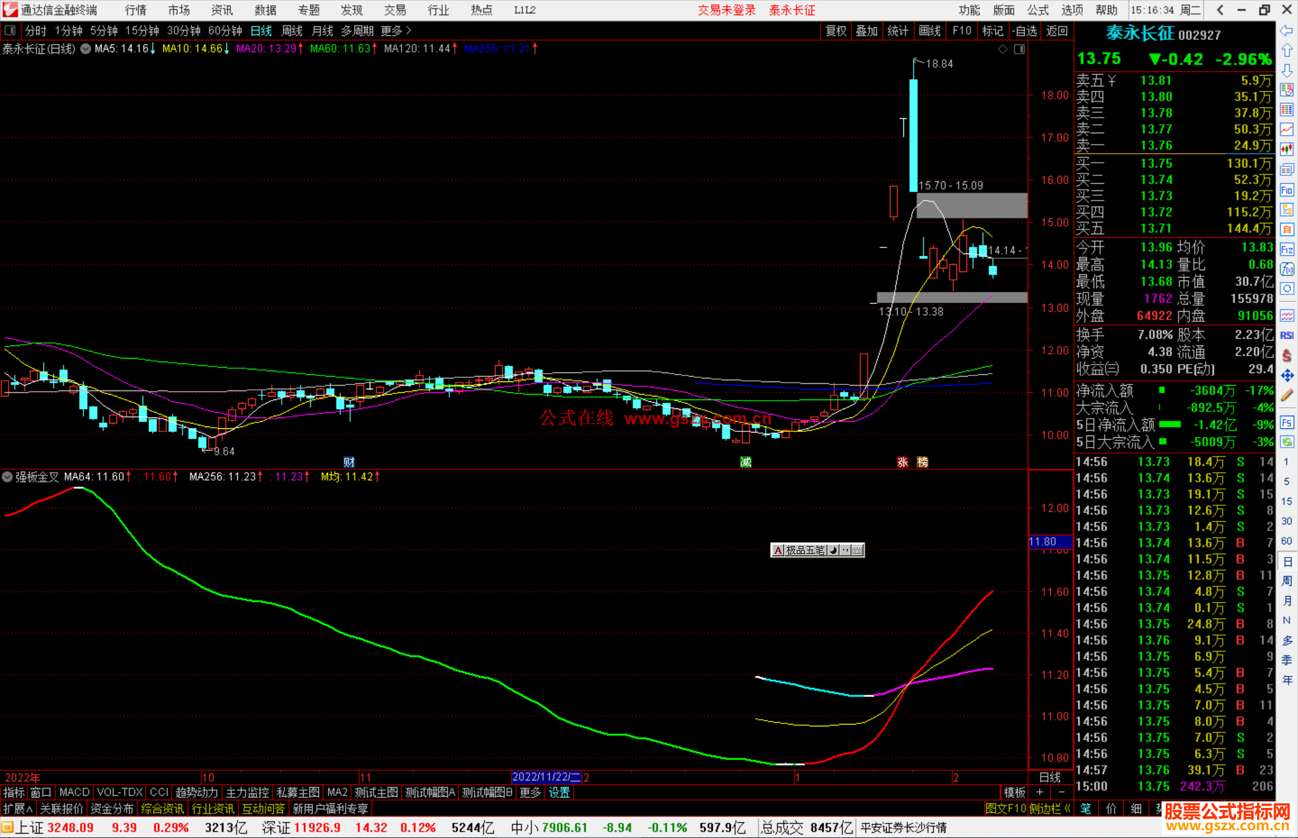Open the 资讯 menu
The height and width of the screenshot is (838, 1298).
[222, 10]
